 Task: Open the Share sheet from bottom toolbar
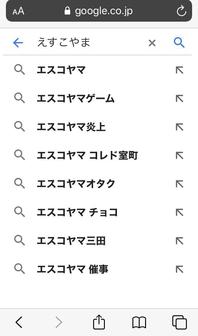pyautogui.click(x=98, y=322)
